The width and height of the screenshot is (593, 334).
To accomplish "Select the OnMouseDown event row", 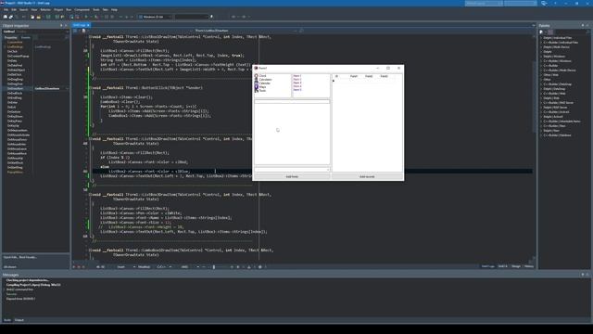I will tap(36, 140).
